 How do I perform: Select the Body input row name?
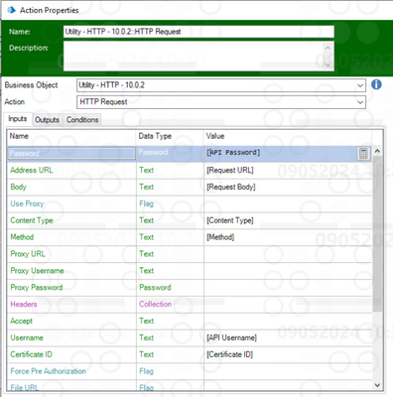19,187
